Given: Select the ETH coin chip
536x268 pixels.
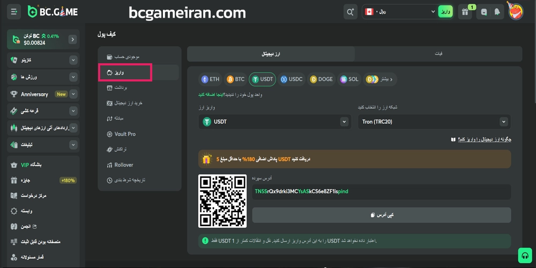Looking at the screenshot, I should [x=211, y=79].
